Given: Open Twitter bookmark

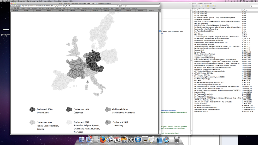Looking at the screenshot, I should pos(52,8).
